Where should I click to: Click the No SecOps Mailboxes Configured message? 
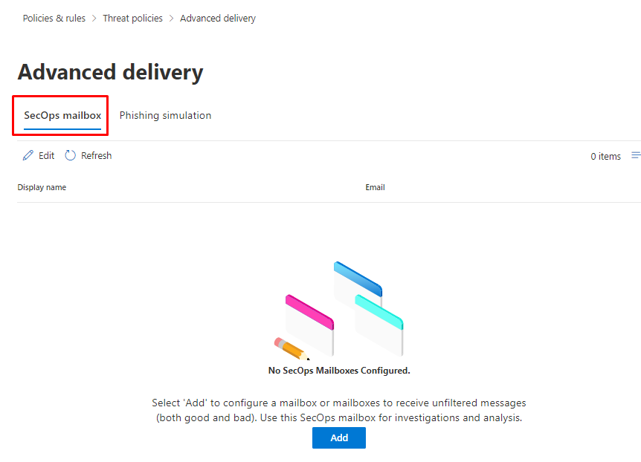tap(339, 371)
